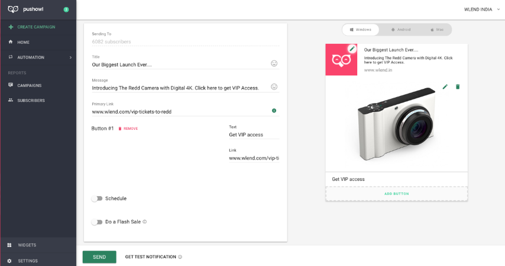Click the Sending To subscribers field
505x266 pixels.
click(x=186, y=41)
